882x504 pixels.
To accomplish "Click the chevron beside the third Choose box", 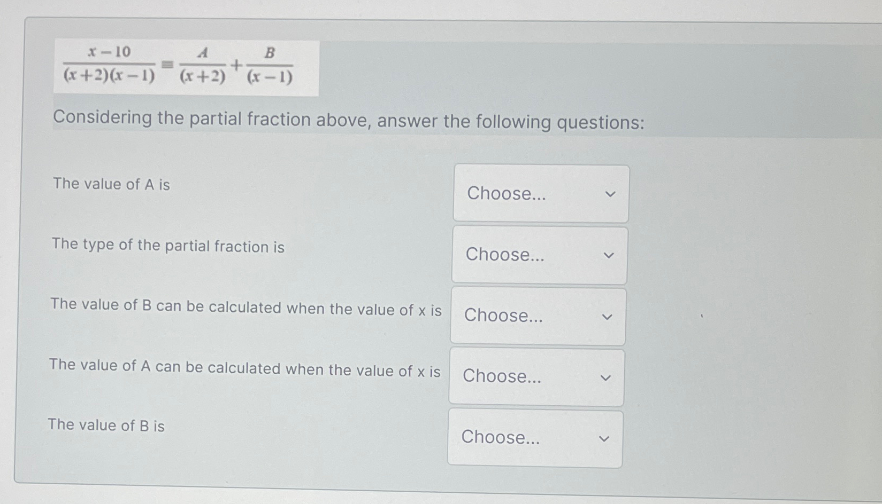I will click(x=607, y=316).
